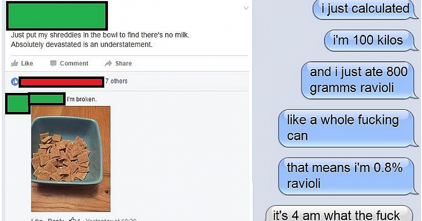Viewport: 422px width, 221px height.
Task: Click the commenter's redacted name link
Action: [46, 99]
